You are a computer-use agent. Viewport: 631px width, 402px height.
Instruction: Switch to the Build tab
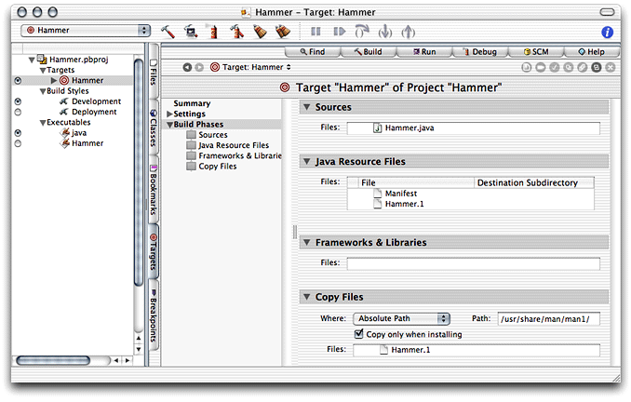point(369,51)
